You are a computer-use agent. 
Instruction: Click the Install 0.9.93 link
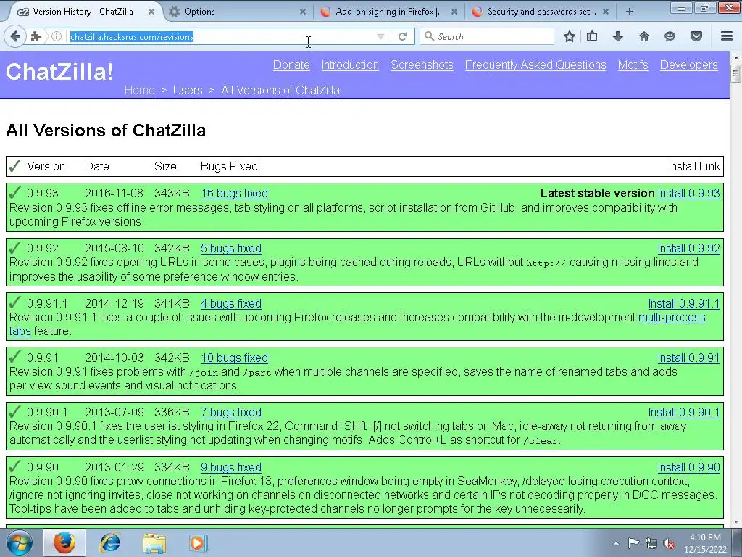[689, 193]
